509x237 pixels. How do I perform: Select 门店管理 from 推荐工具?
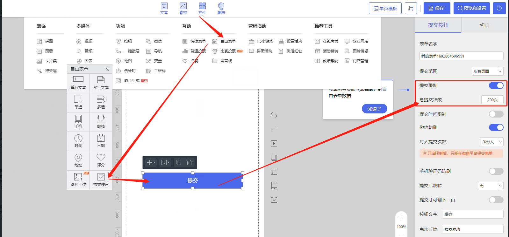[356, 61]
